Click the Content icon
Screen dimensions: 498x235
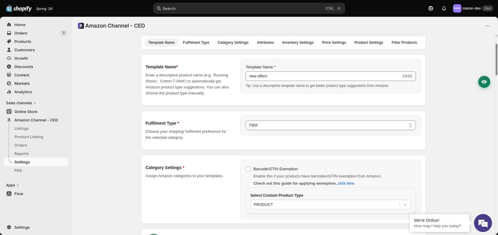pyautogui.click(x=9, y=75)
